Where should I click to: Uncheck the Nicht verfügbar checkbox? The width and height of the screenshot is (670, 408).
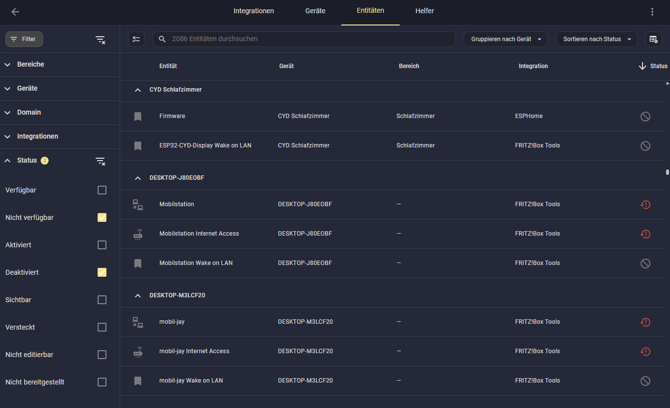click(102, 217)
